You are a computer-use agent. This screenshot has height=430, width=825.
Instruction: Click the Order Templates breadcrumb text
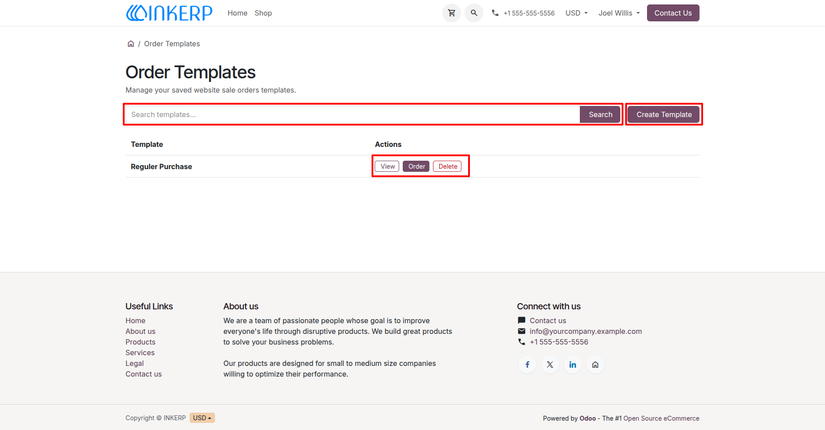172,44
